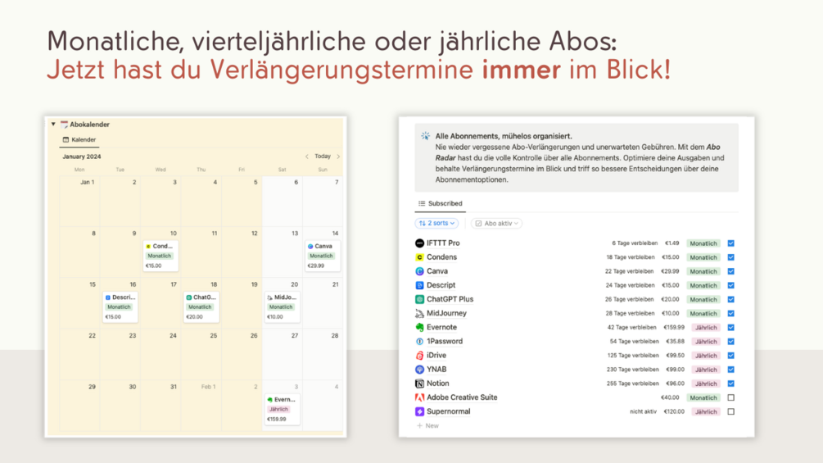
Task: Click the Jährlich tag in Evernote row
Action: pyautogui.click(x=706, y=328)
